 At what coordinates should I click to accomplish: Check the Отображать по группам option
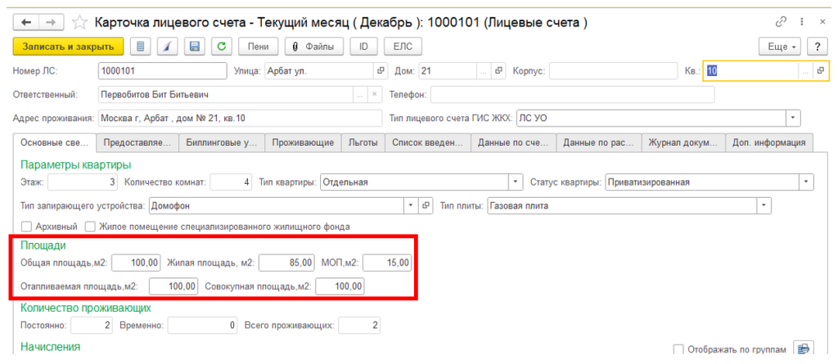(678, 349)
